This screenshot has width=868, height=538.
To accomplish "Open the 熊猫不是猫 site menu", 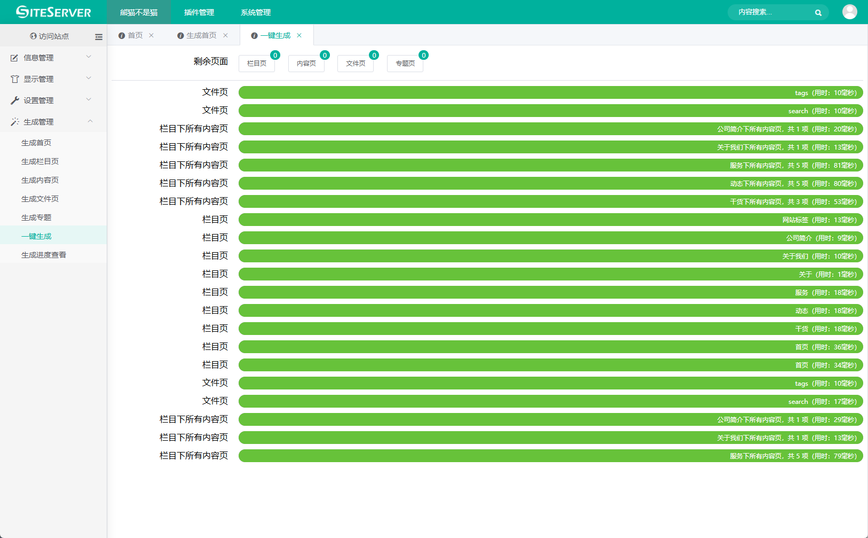I will [x=139, y=12].
